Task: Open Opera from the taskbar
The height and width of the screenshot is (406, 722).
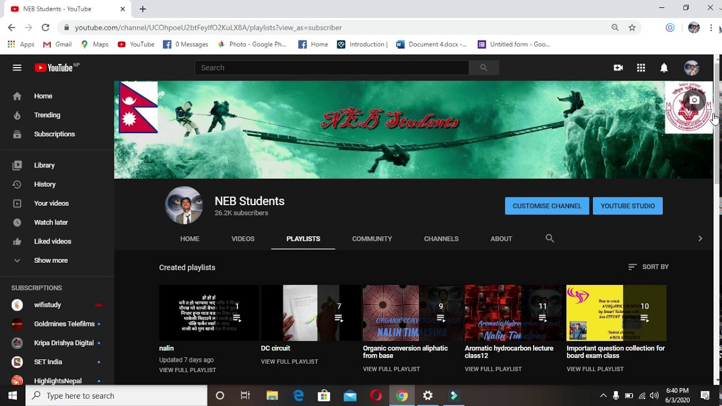Action: tap(376, 396)
